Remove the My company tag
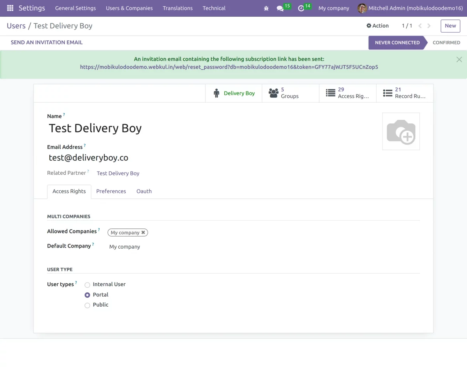Screen dimensions: 467x367 144,232
